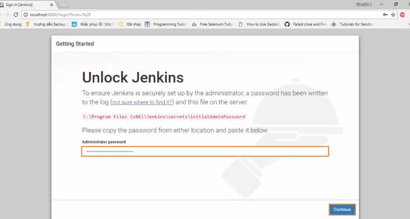Image resolution: width=410 pixels, height=219 pixels.
Task: Click the initialAdminPassword file path text
Action: (164, 117)
